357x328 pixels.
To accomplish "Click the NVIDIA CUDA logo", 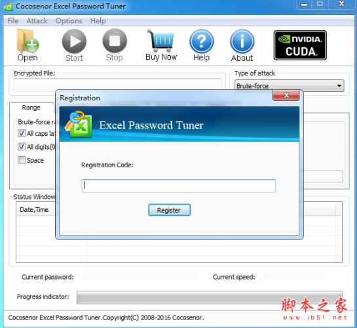I will click(x=300, y=45).
